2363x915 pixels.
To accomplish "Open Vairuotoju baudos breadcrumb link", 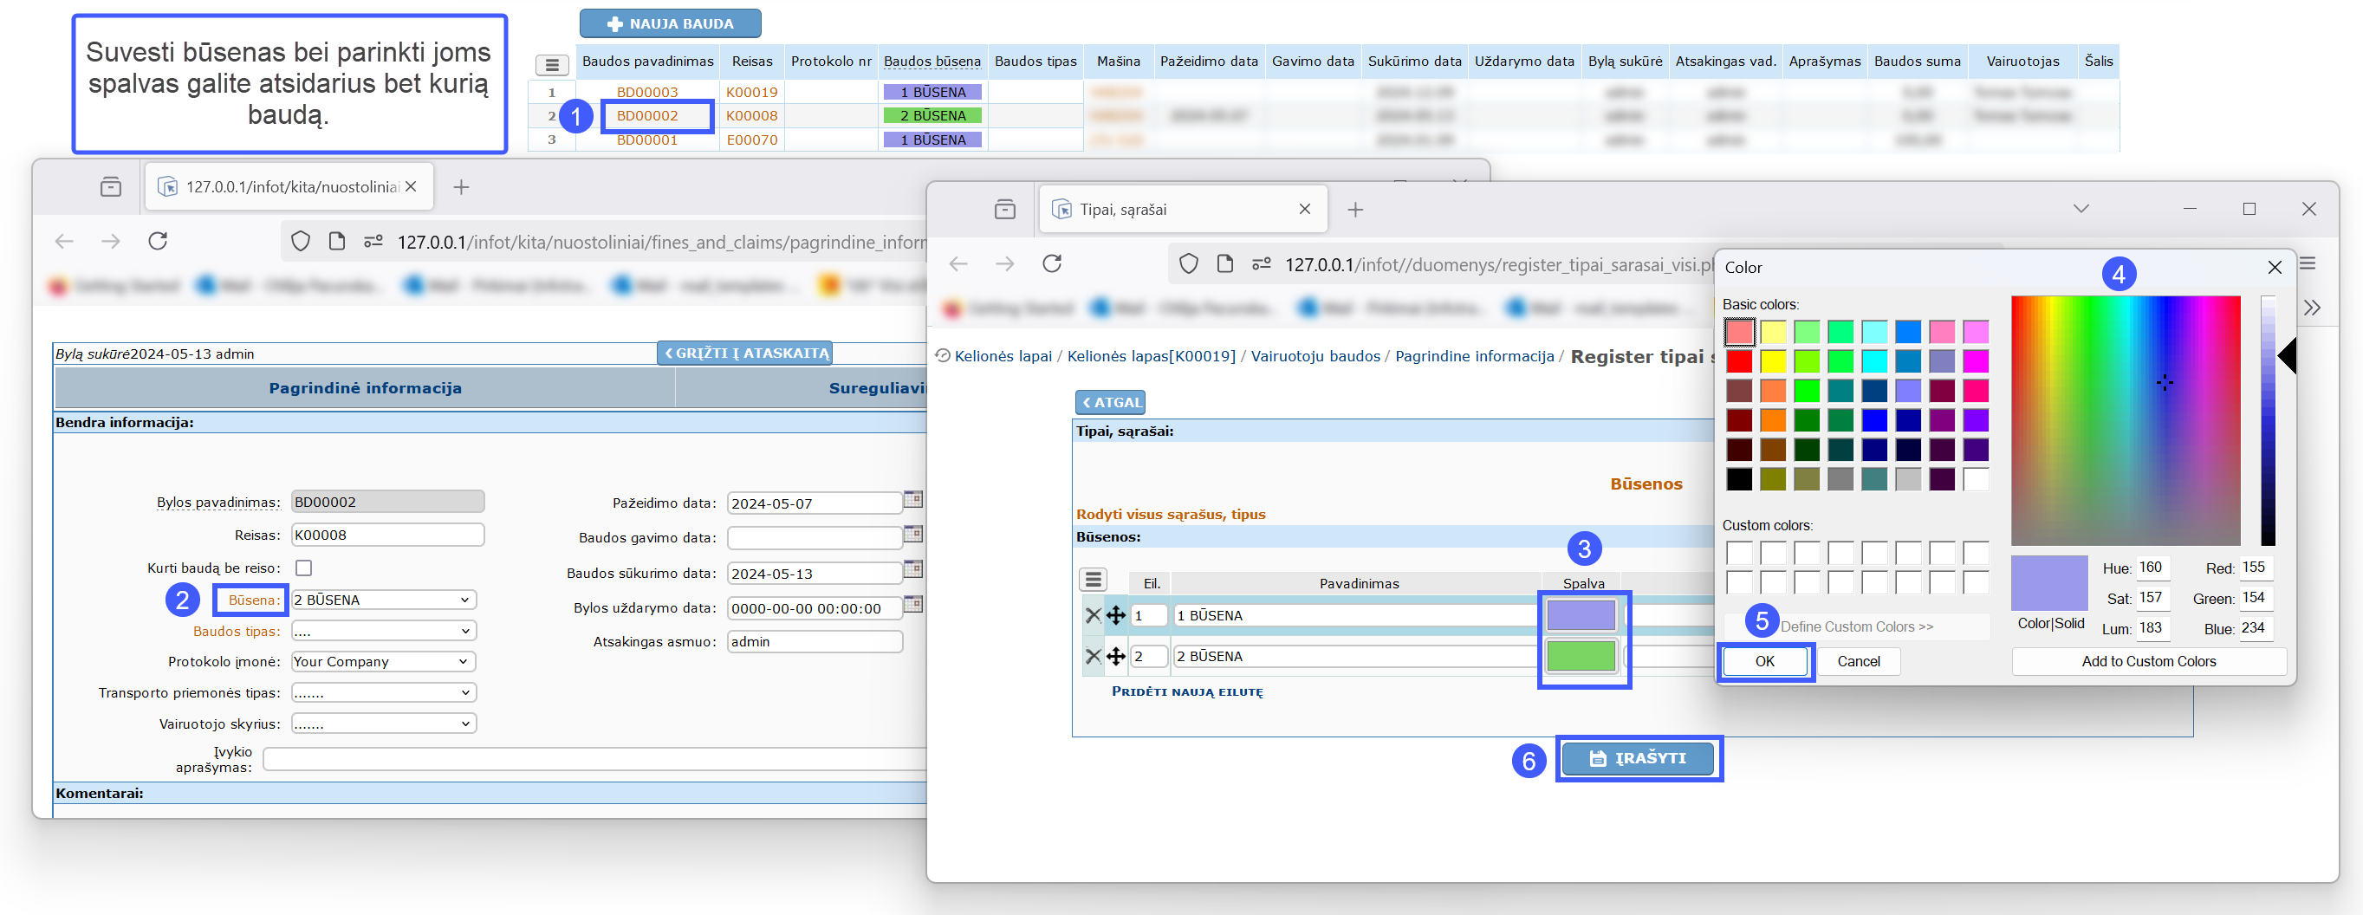I will 1315,356.
